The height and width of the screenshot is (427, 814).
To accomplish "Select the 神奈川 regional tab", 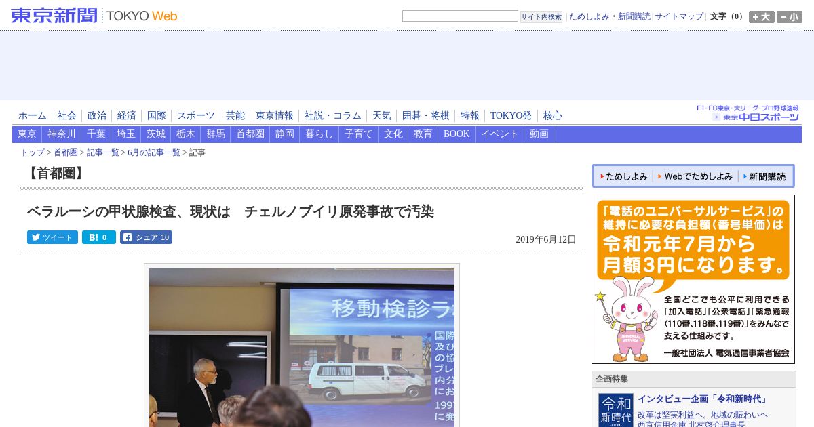I will pyautogui.click(x=62, y=134).
